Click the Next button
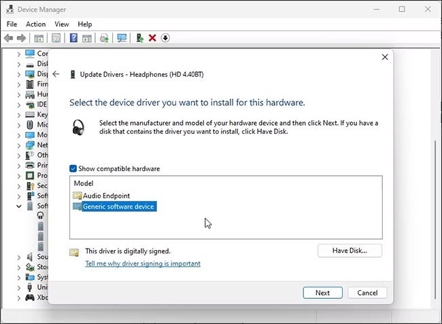The width and height of the screenshot is (442, 324). tap(322, 293)
